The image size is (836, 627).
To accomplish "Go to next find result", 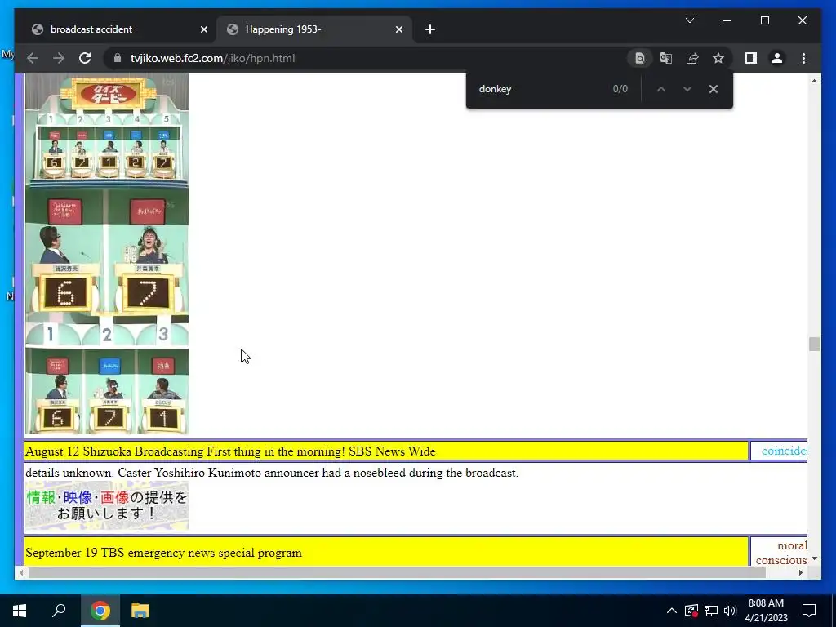I will tap(687, 89).
